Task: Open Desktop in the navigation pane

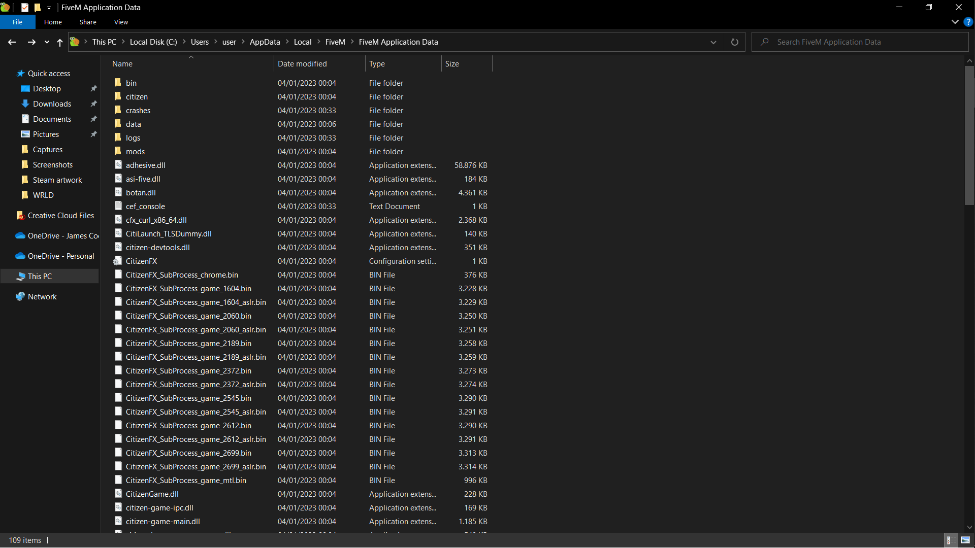Action: (47, 89)
